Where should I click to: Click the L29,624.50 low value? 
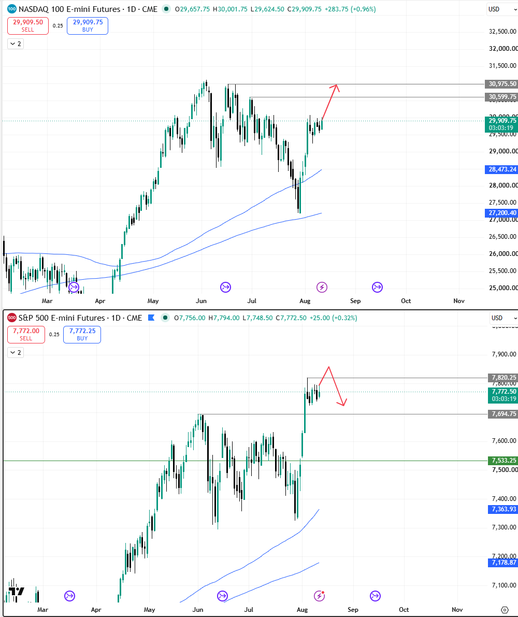(267, 9)
